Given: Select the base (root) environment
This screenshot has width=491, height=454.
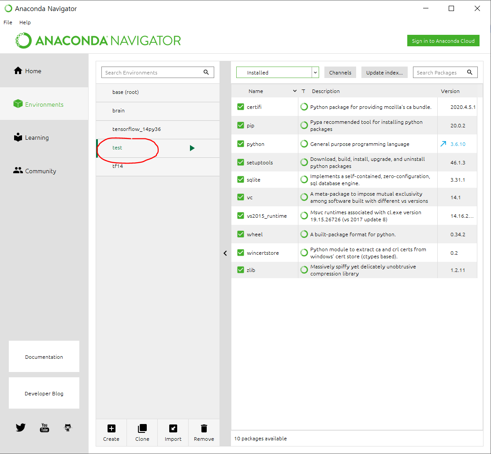Looking at the screenshot, I should [x=158, y=93].
